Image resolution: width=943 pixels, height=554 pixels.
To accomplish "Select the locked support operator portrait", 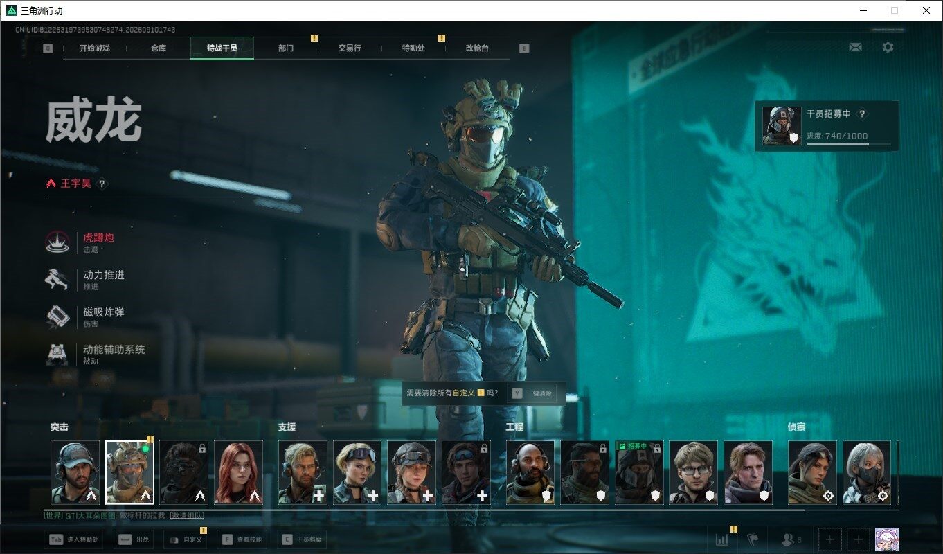I will pos(466,472).
